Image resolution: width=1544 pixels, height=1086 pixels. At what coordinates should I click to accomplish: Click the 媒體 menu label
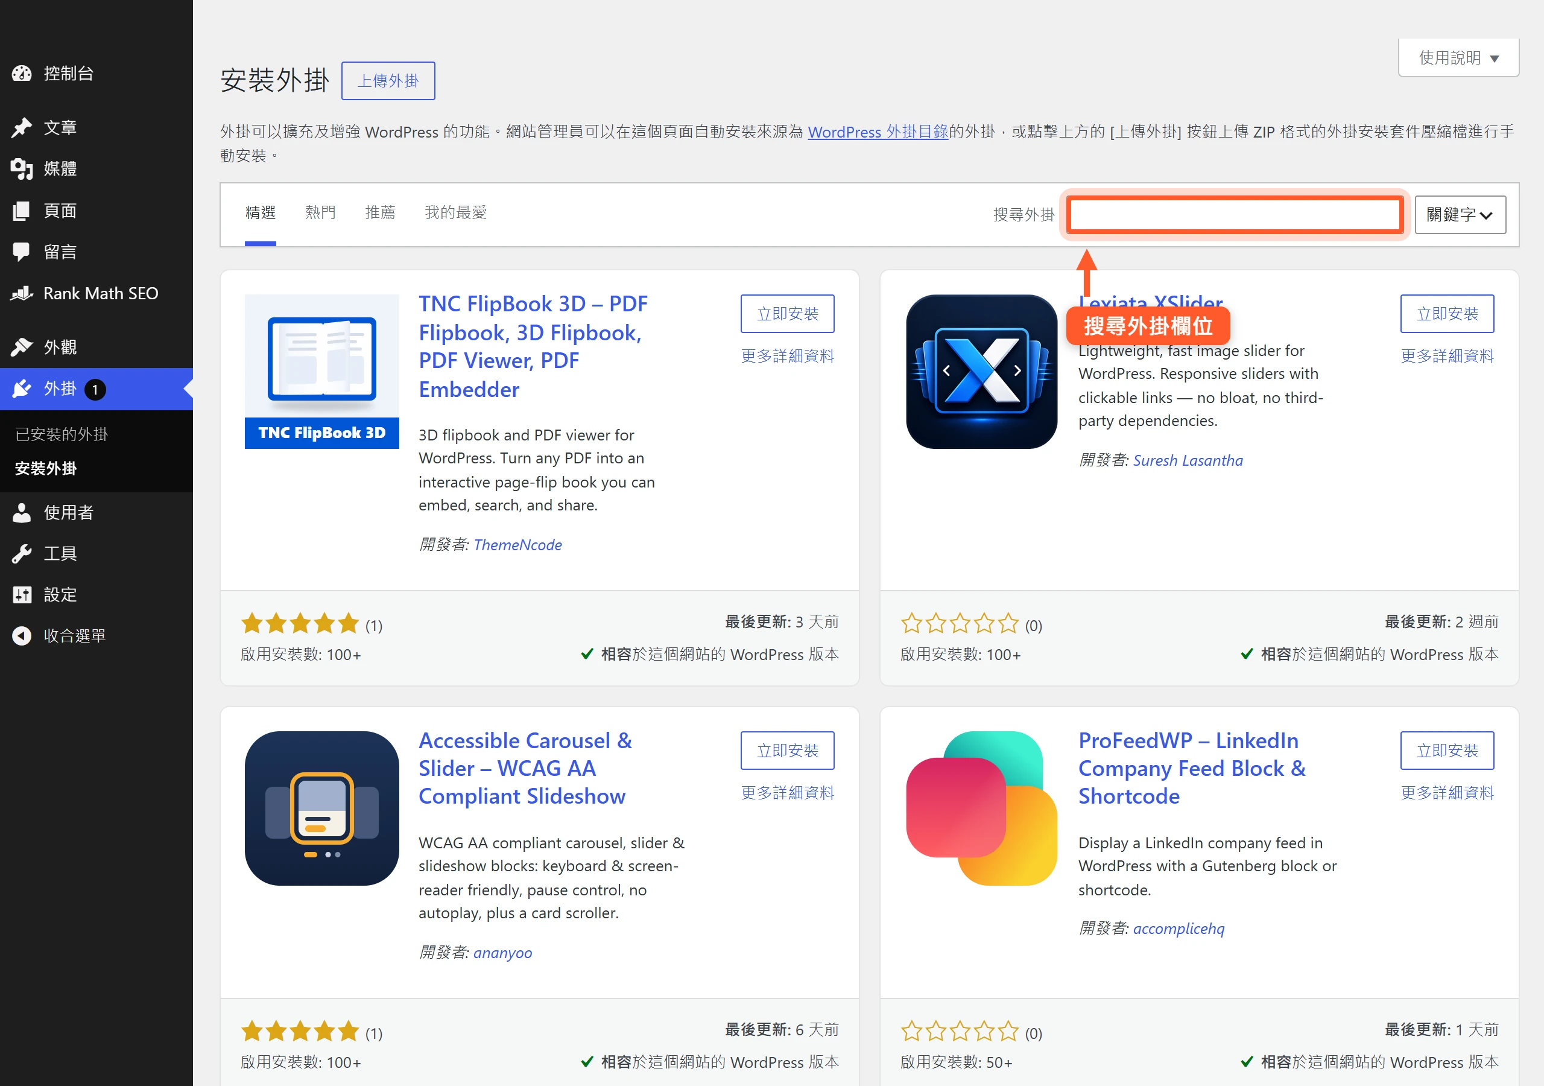tap(60, 169)
